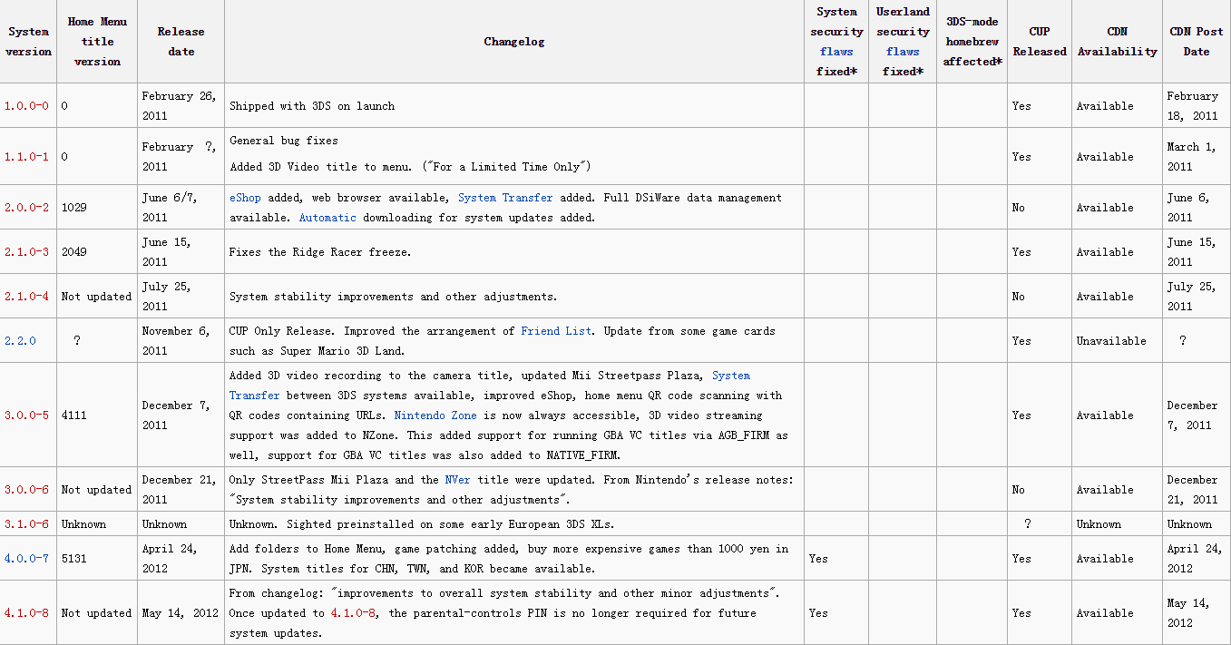Open the 2.1.0-4 system version link
The image size is (1231, 645).
click(x=27, y=297)
